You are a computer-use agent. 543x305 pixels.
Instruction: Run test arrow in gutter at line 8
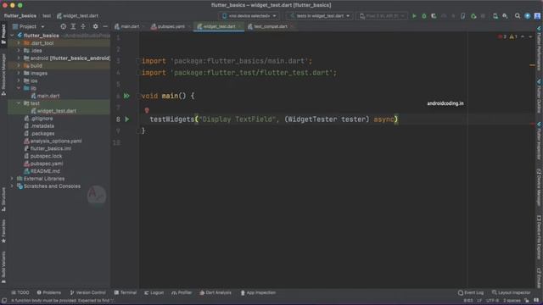pyautogui.click(x=127, y=119)
